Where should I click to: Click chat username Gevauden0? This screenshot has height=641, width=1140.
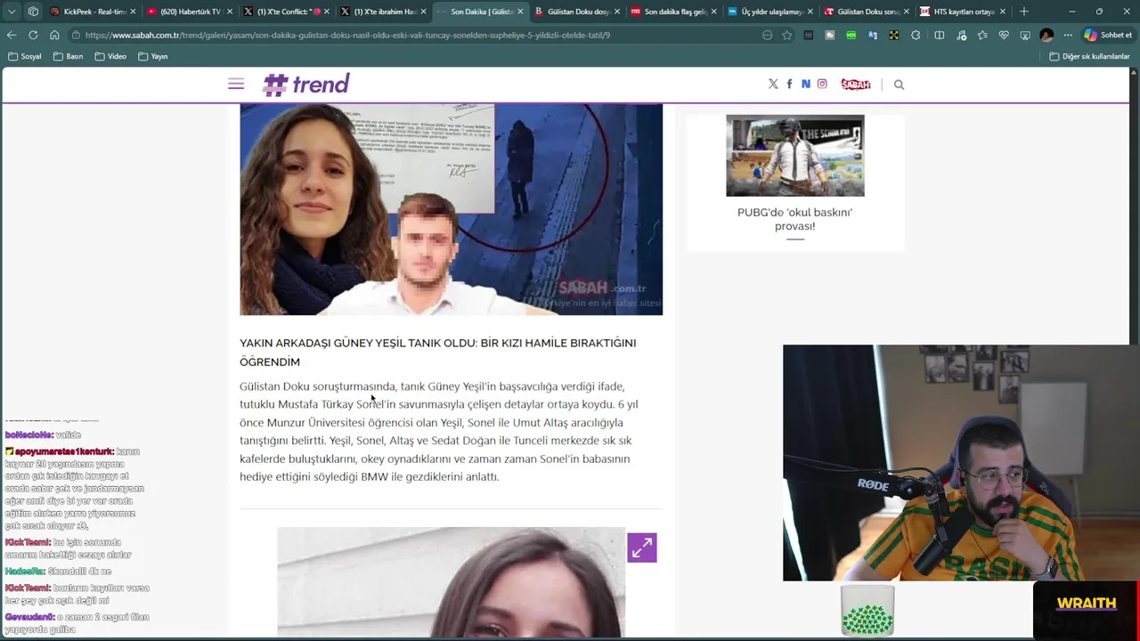click(x=29, y=616)
